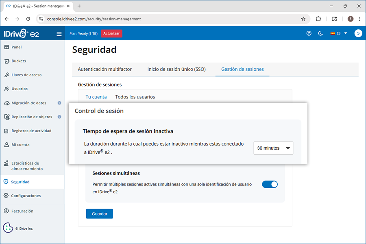
Task: Click the Registros de actividad document icon
Action: tap(6, 131)
